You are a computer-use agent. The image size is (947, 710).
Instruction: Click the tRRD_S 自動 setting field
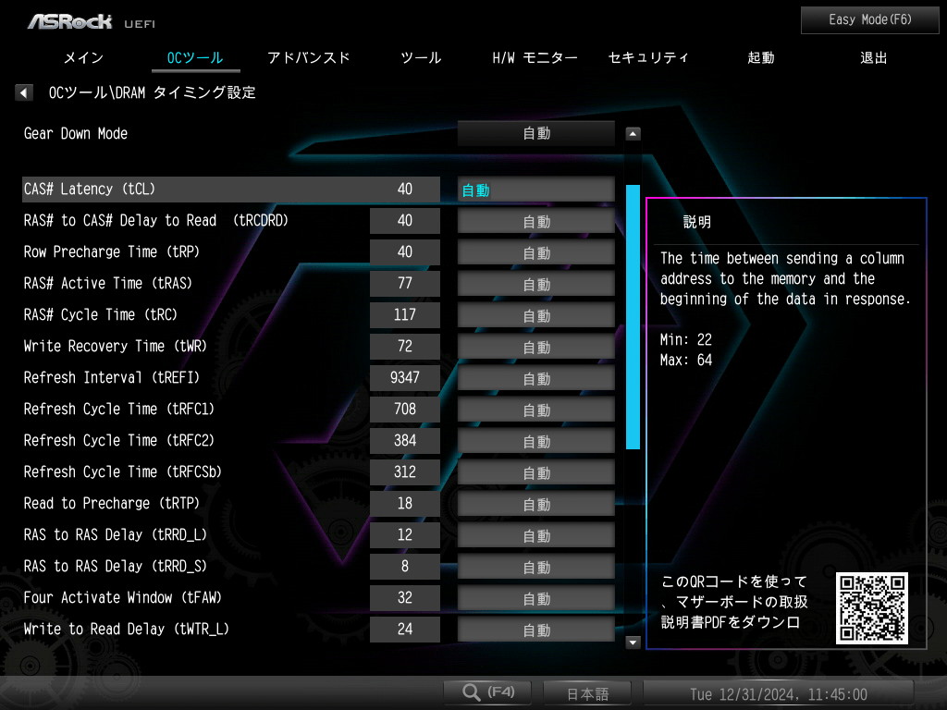click(536, 567)
